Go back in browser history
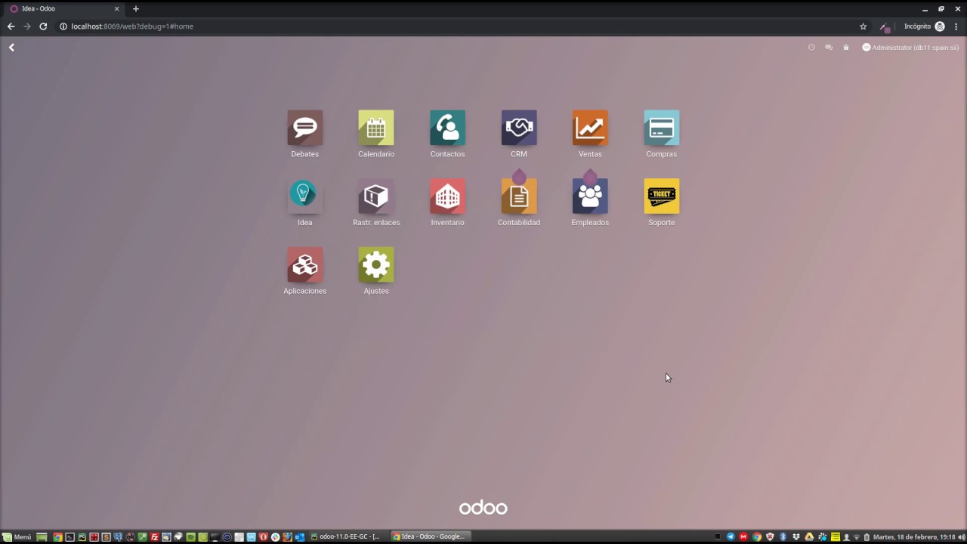This screenshot has width=967, height=544. pos(11,26)
